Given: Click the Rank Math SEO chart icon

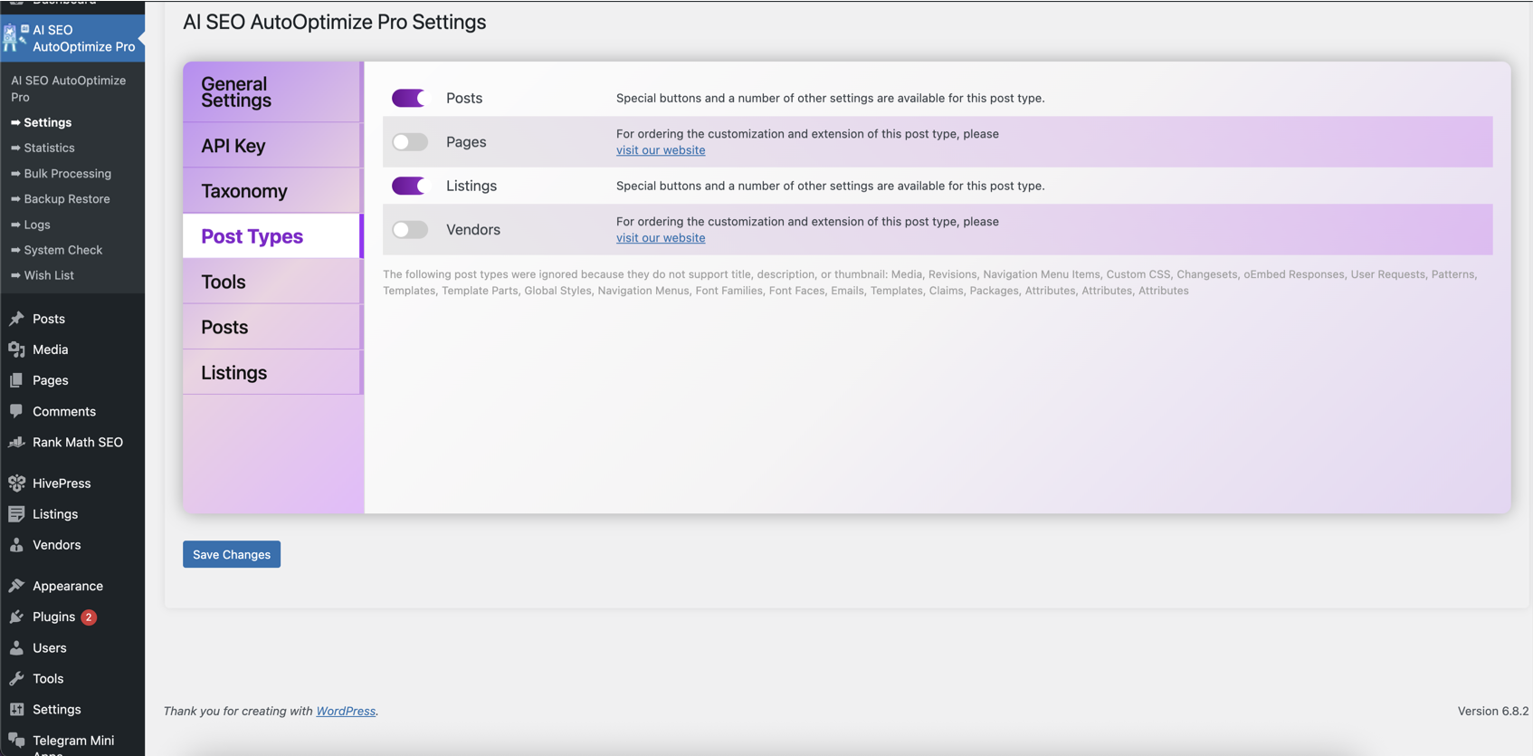Looking at the screenshot, I should click(x=16, y=442).
